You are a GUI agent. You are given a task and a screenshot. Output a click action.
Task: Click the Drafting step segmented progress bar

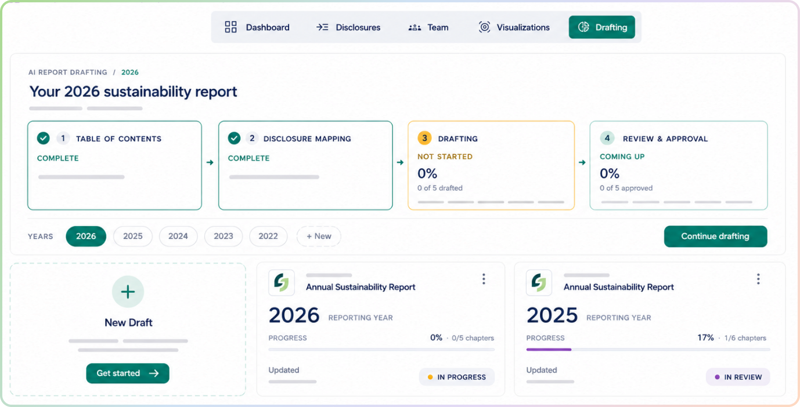[491, 202]
